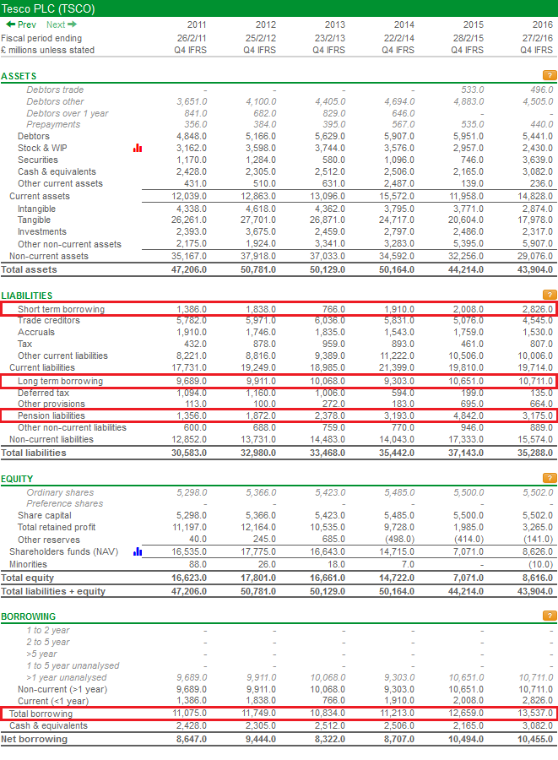Select the Total borrowing row label
The width and height of the screenshot is (558, 760).
(x=41, y=714)
